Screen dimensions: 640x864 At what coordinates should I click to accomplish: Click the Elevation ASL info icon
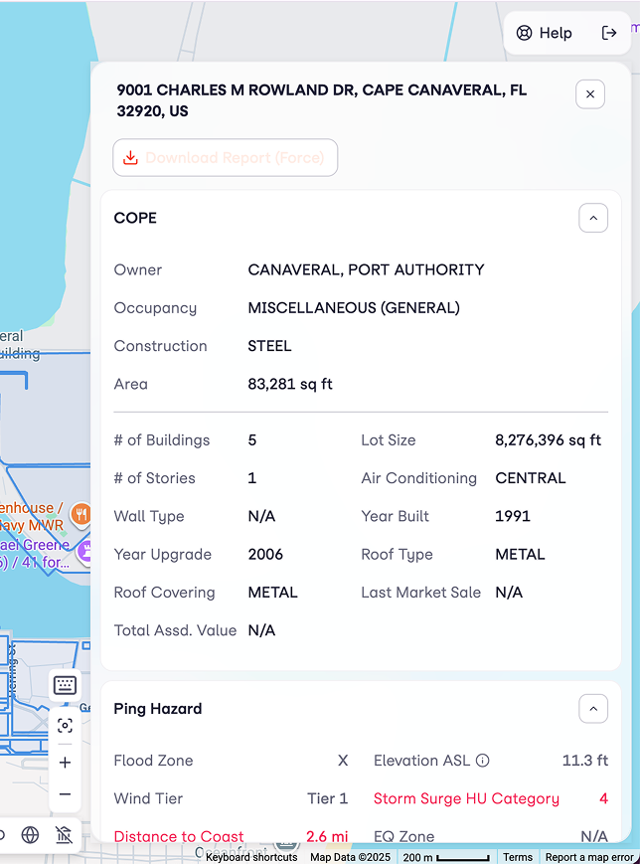tap(483, 761)
